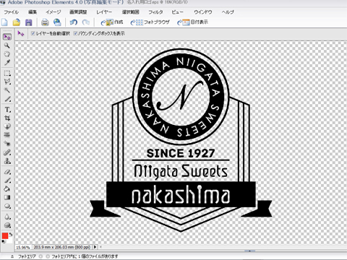Click the 日付表示 button
This screenshot has height=260, width=347.
click(192, 22)
